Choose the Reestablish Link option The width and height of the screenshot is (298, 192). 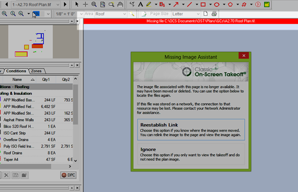click(x=191, y=129)
